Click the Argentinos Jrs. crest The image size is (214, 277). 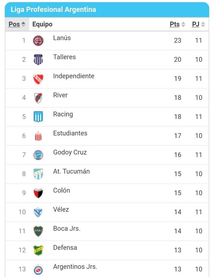tap(38, 269)
